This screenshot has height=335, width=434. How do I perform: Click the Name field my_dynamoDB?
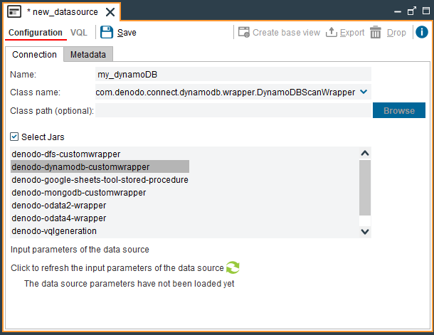pyautogui.click(x=233, y=74)
